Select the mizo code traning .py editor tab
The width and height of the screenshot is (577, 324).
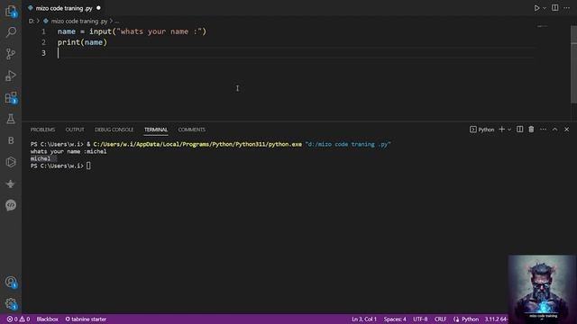[x=64, y=8]
